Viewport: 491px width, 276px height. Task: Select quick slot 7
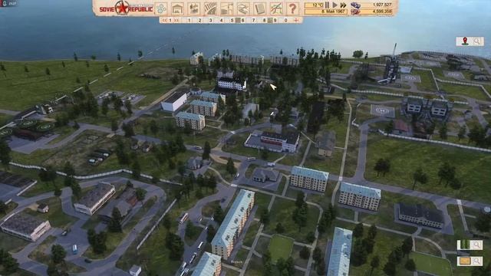(254, 21)
